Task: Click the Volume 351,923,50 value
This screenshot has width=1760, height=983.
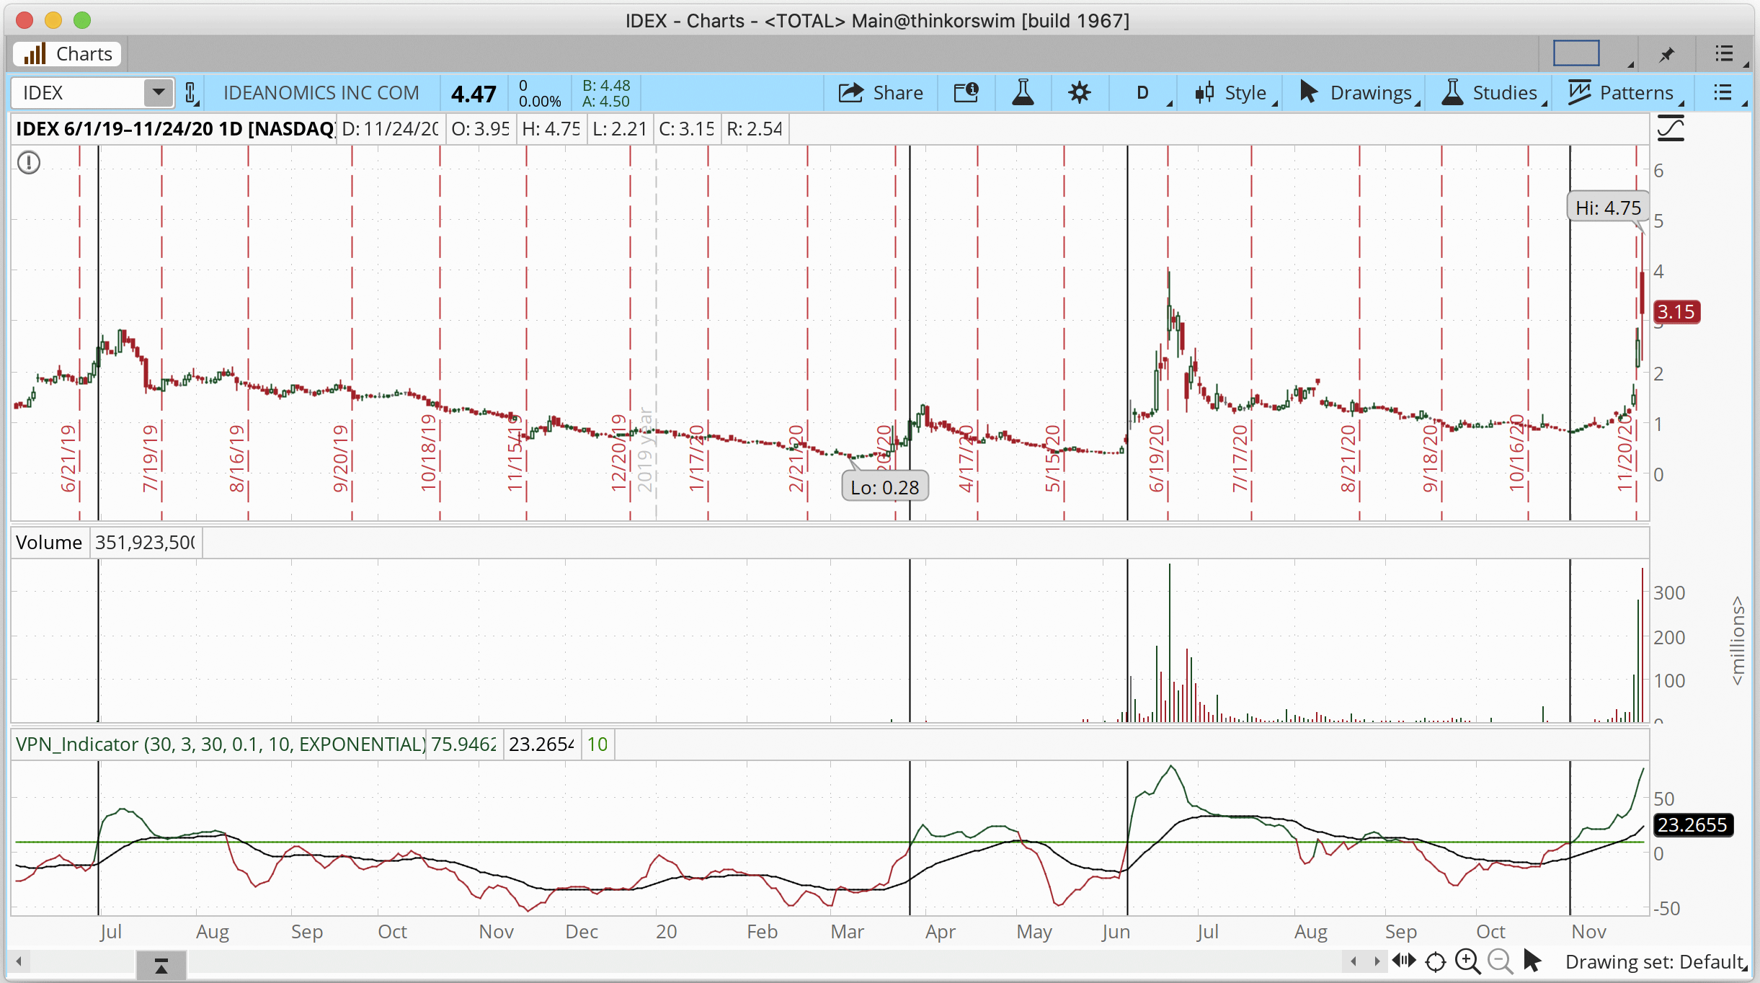Action: pyautogui.click(x=145, y=542)
